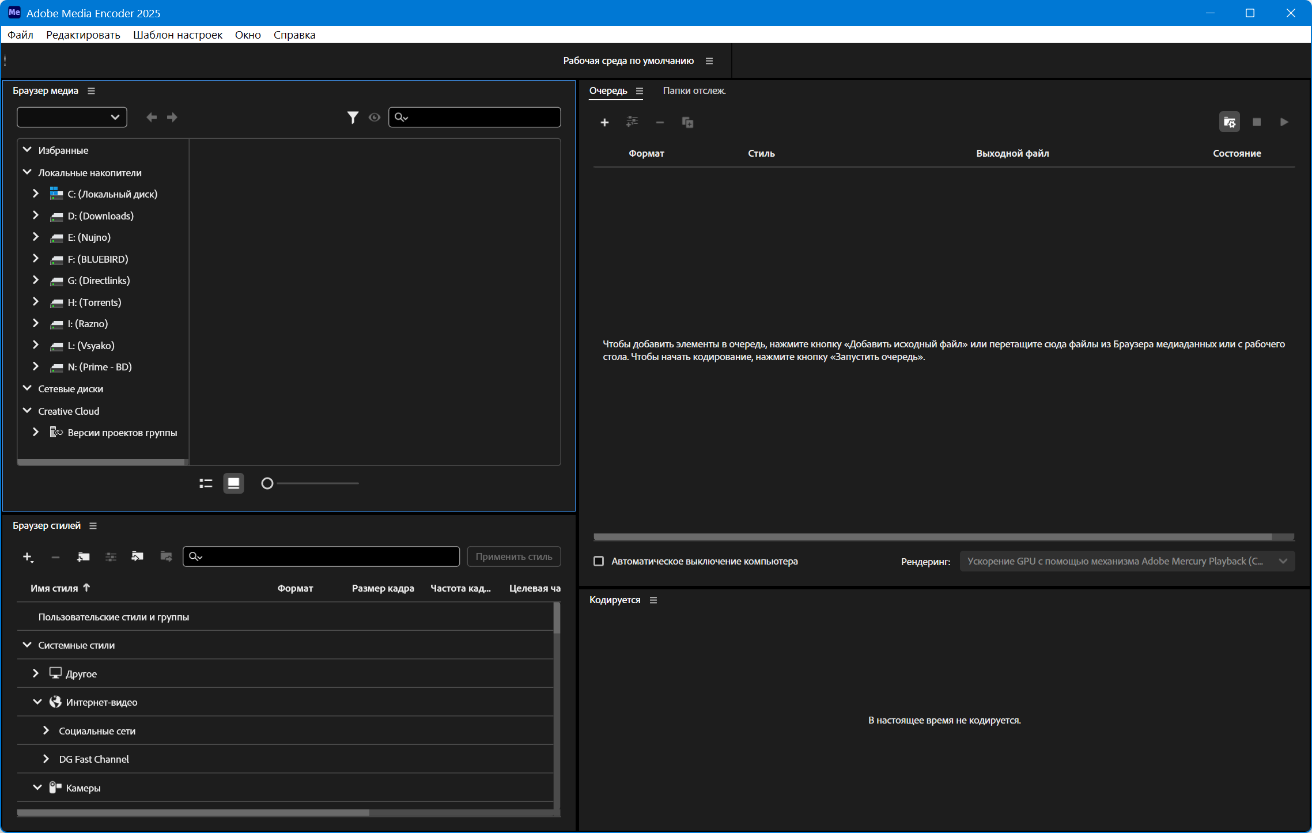The height and width of the screenshot is (833, 1312).
Task: Click the Start Queue play button
Action: 1284,122
